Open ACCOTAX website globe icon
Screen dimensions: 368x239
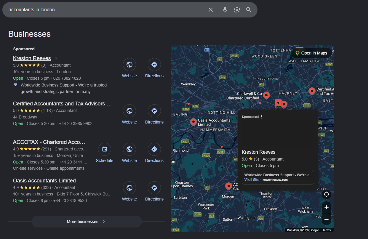pyautogui.click(x=129, y=149)
